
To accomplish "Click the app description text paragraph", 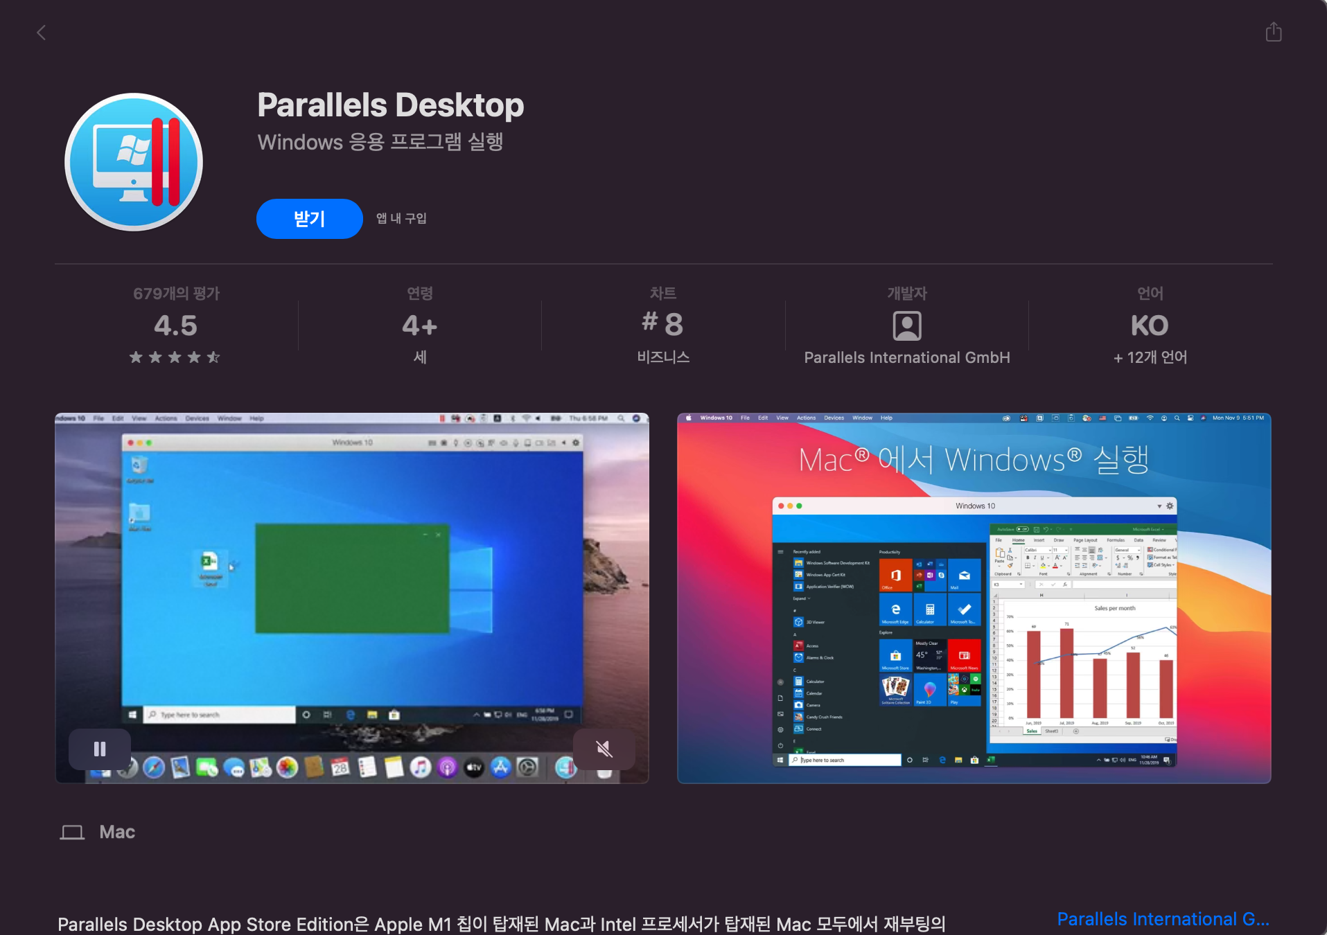I will 502,924.
